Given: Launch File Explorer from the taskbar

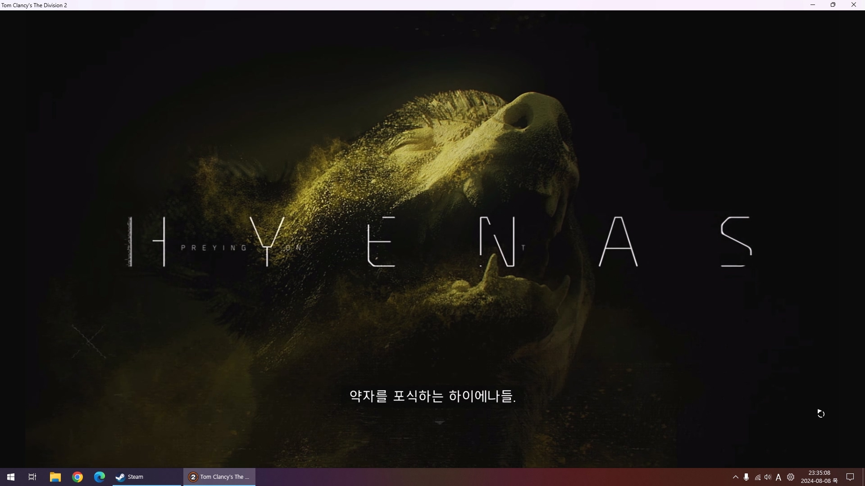Looking at the screenshot, I should pyautogui.click(x=55, y=477).
